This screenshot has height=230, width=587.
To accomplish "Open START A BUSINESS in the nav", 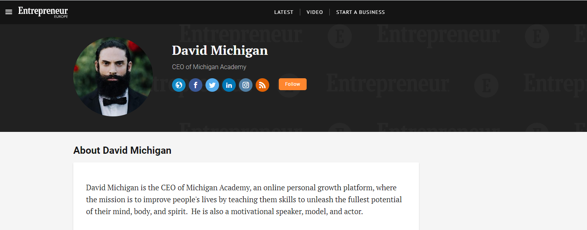I will (x=360, y=12).
